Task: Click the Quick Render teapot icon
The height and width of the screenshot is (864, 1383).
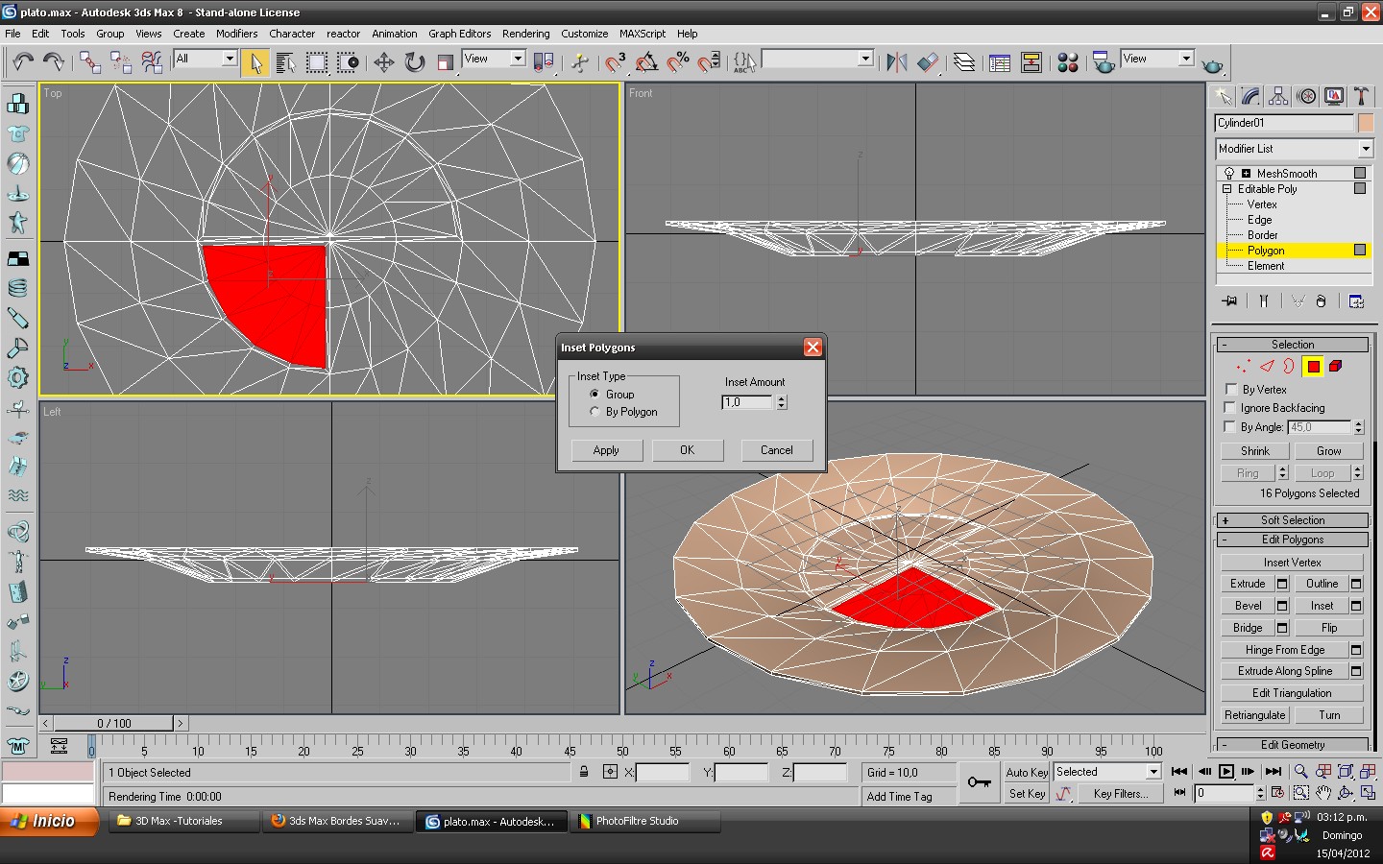Action: (x=1213, y=64)
